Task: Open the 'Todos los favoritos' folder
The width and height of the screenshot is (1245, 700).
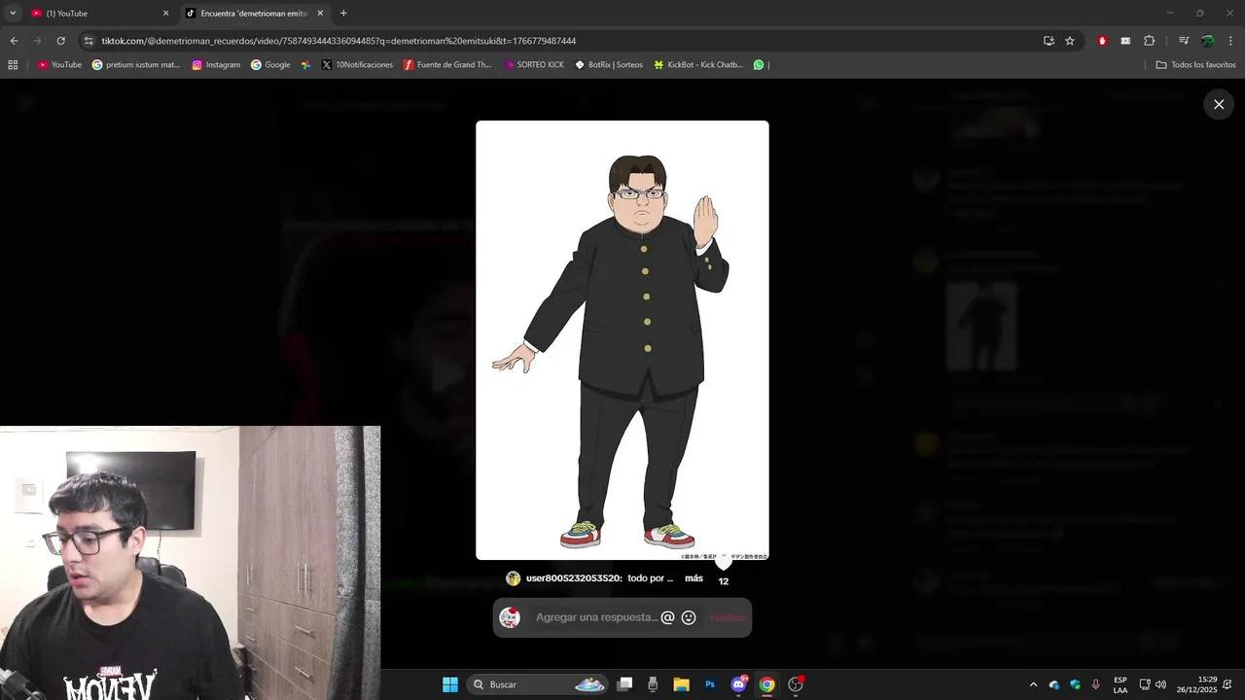Action: click(1195, 65)
